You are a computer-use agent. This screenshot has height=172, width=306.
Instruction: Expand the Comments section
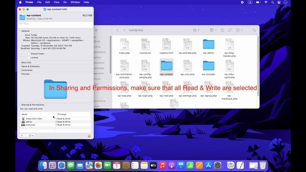[20, 70]
